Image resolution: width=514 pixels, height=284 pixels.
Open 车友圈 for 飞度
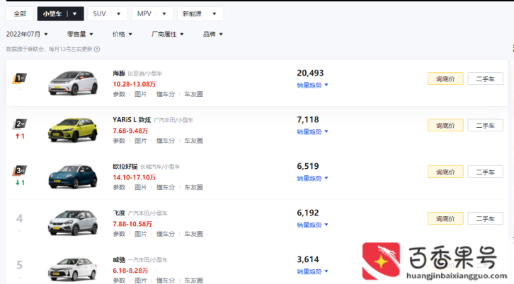pyautogui.click(x=193, y=234)
